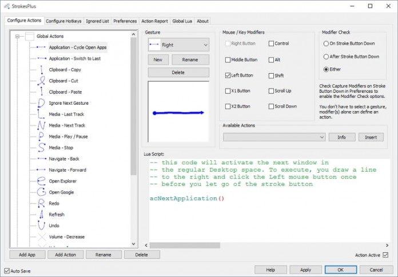This screenshot has width=398, height=277.
Task: Click the N gesture icon for Media Next Track
Action: (41, 125)
